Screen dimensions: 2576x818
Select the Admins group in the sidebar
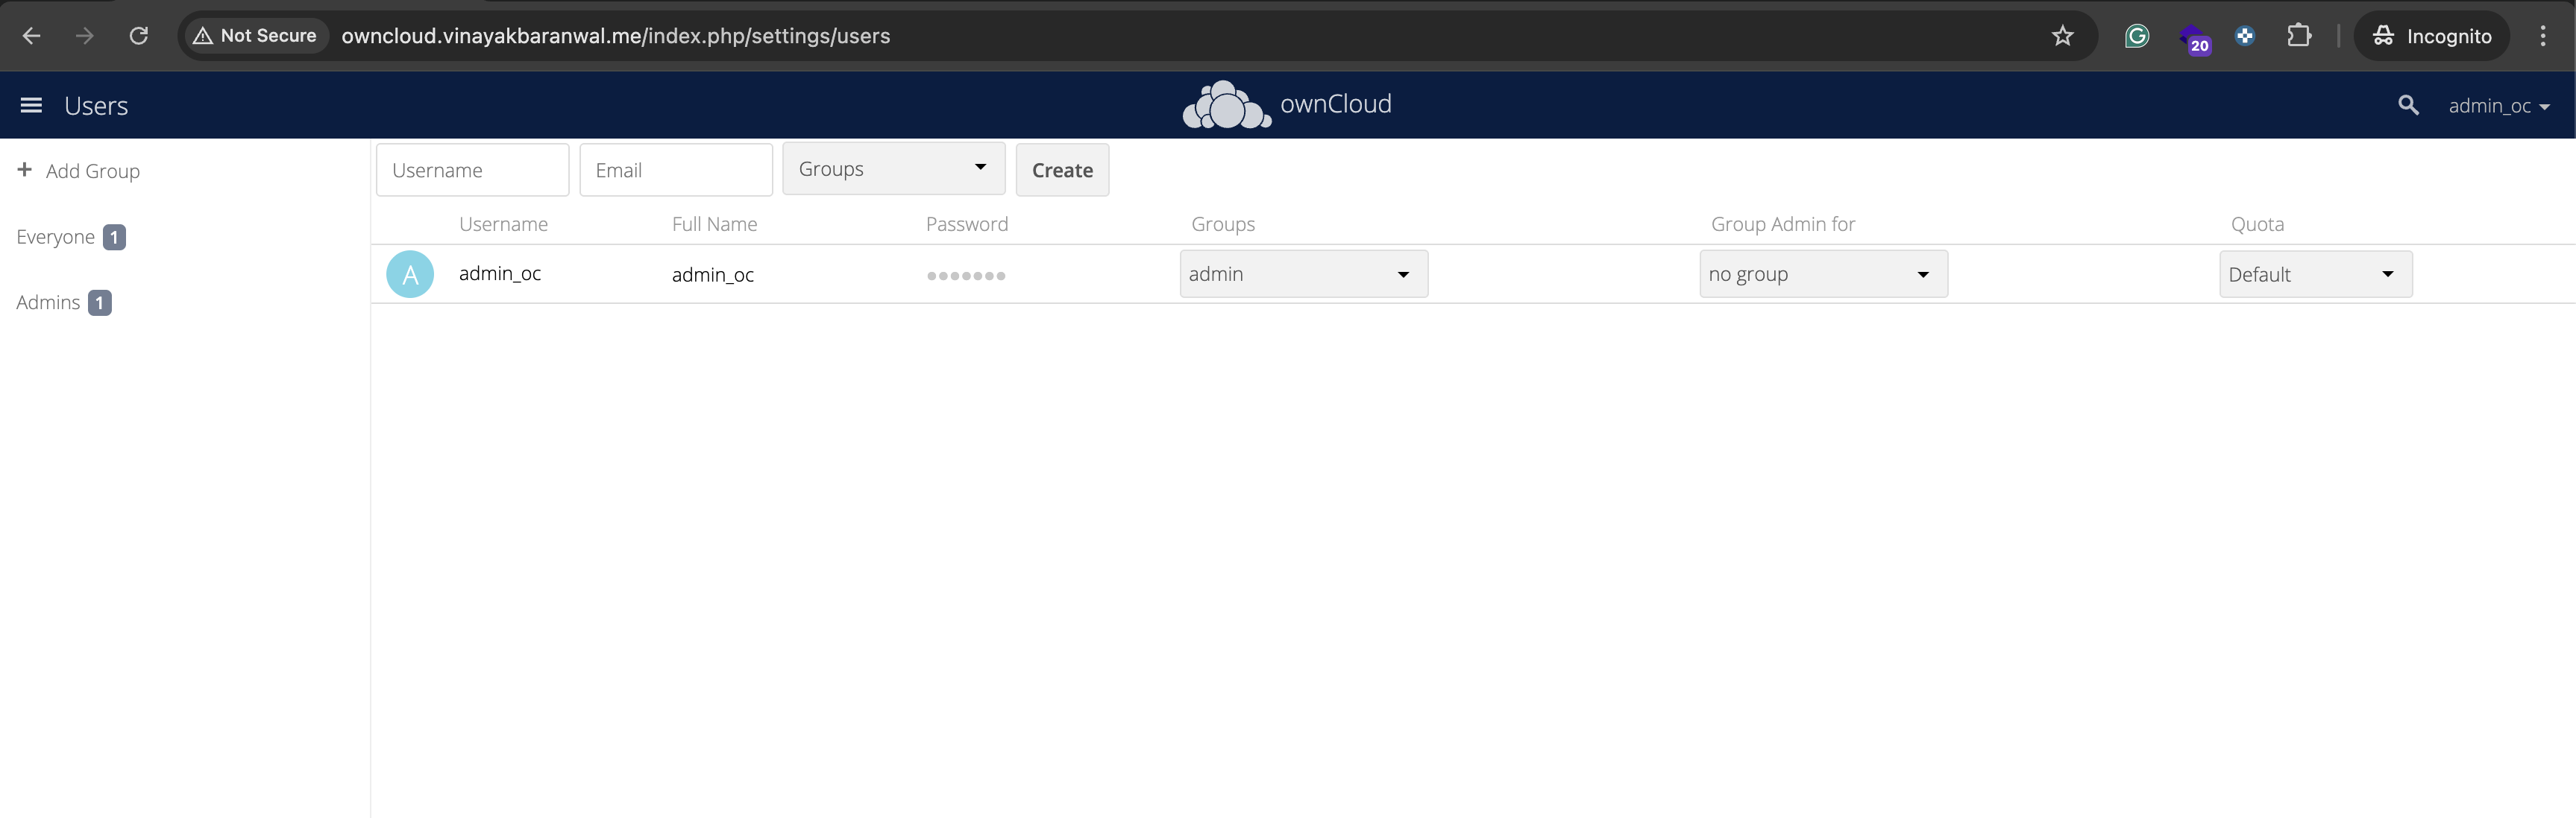[x=49, y=302]
